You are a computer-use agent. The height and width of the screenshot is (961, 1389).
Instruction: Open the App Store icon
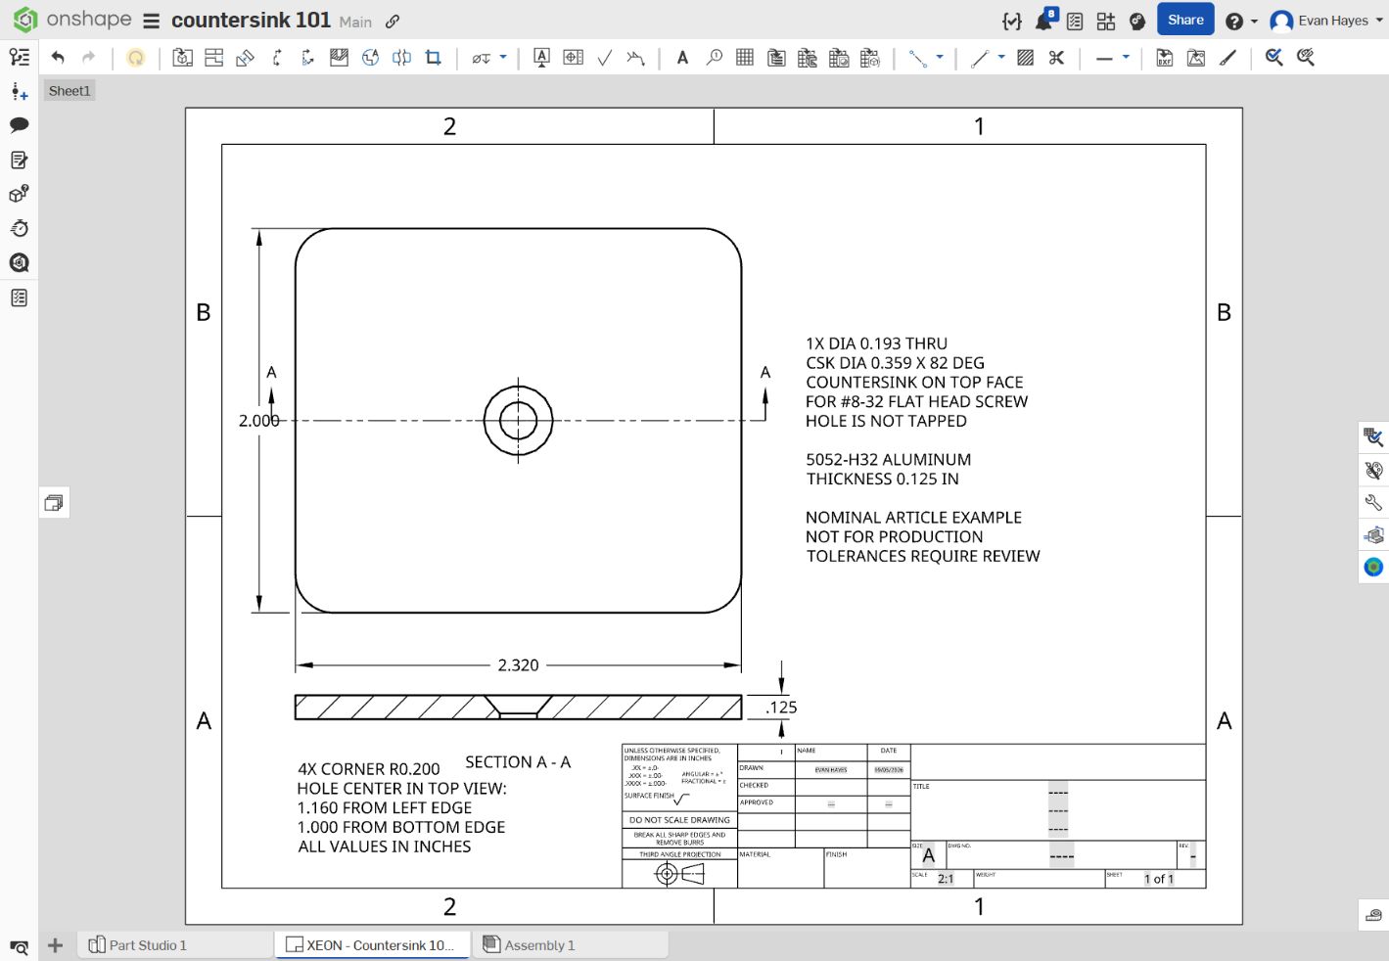1106,21
